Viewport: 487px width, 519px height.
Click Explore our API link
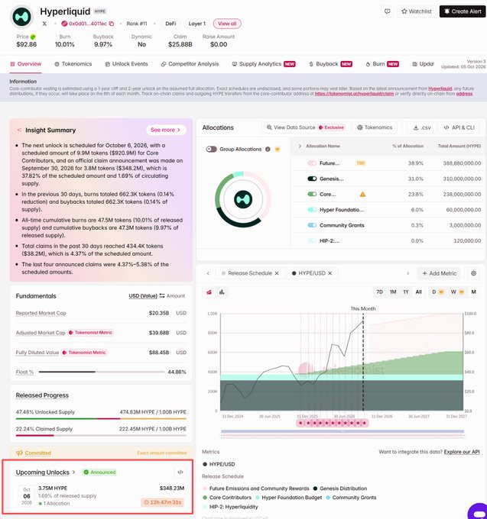click(462, 452)
